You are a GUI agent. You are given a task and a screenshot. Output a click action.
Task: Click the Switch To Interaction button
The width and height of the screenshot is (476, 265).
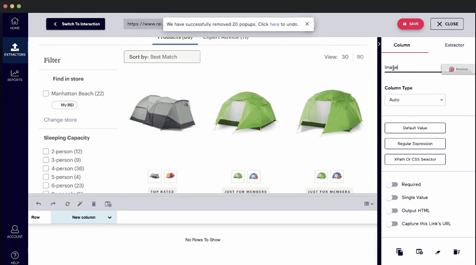[x=76, y=24]
